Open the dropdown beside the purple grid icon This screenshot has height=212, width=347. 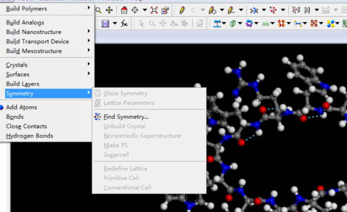coord(115,23)
